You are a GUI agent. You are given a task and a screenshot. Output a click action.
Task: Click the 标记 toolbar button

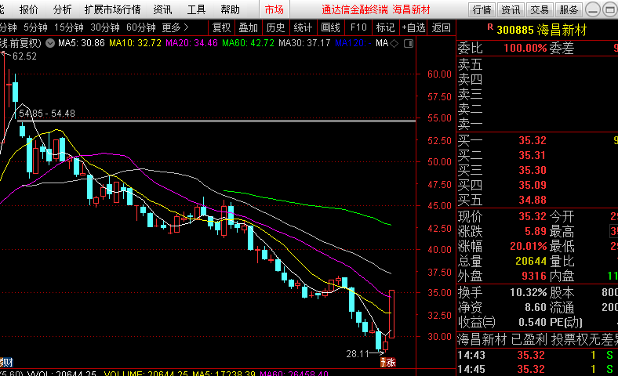385,27
